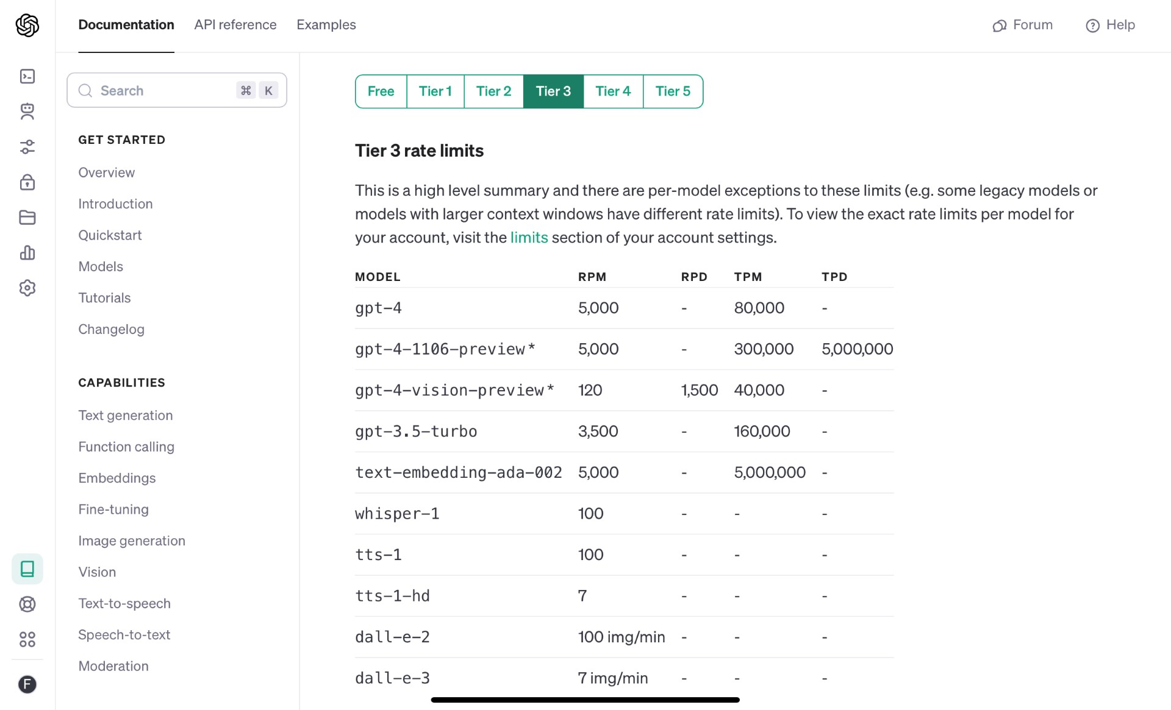This screenshot has width=1171, height=710.
Task: Open the Tutorials page
Action: (104, 298)
